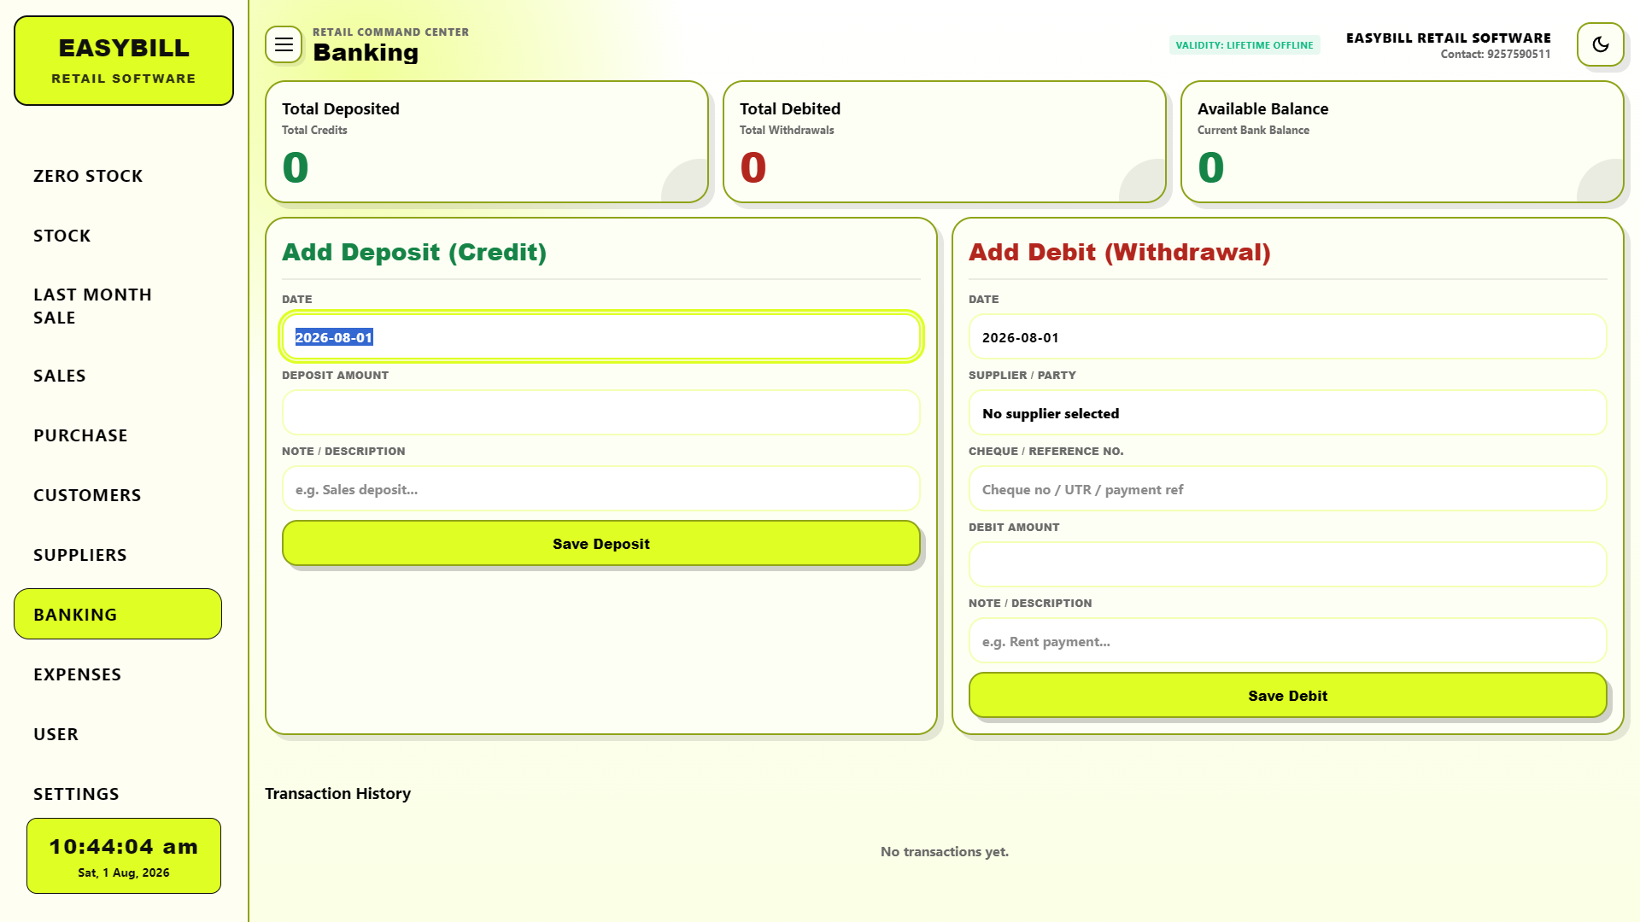Click Add Deposit (Credit) heading

(414, 252)
